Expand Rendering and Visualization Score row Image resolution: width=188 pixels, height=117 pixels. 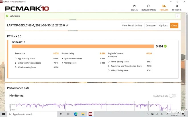coord(109,66)
